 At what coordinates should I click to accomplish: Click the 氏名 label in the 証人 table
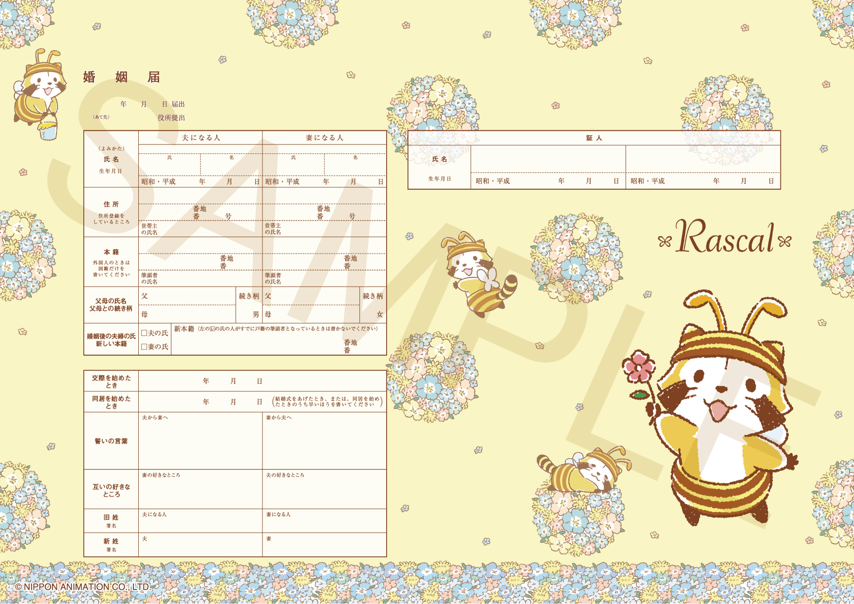click(x=439, y=159)
